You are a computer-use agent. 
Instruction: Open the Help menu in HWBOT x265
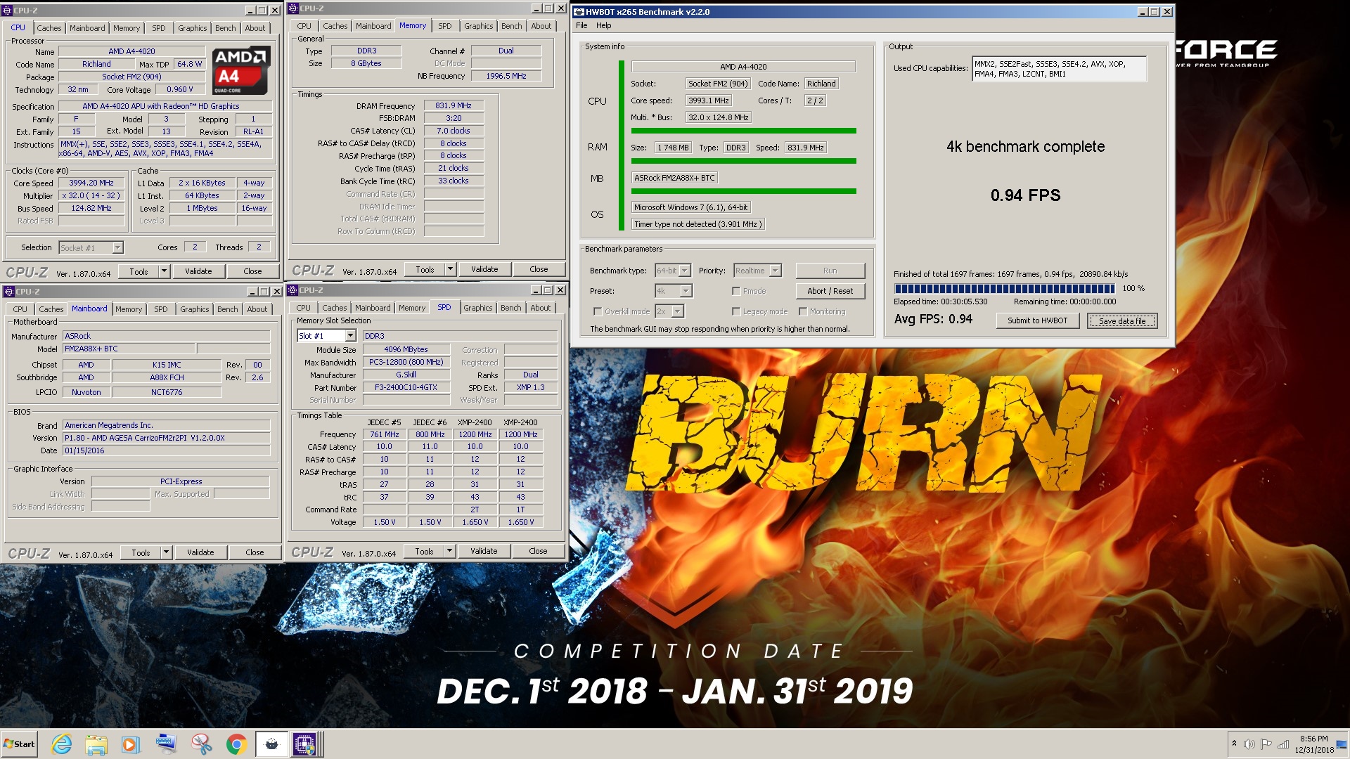click(604, 25)
